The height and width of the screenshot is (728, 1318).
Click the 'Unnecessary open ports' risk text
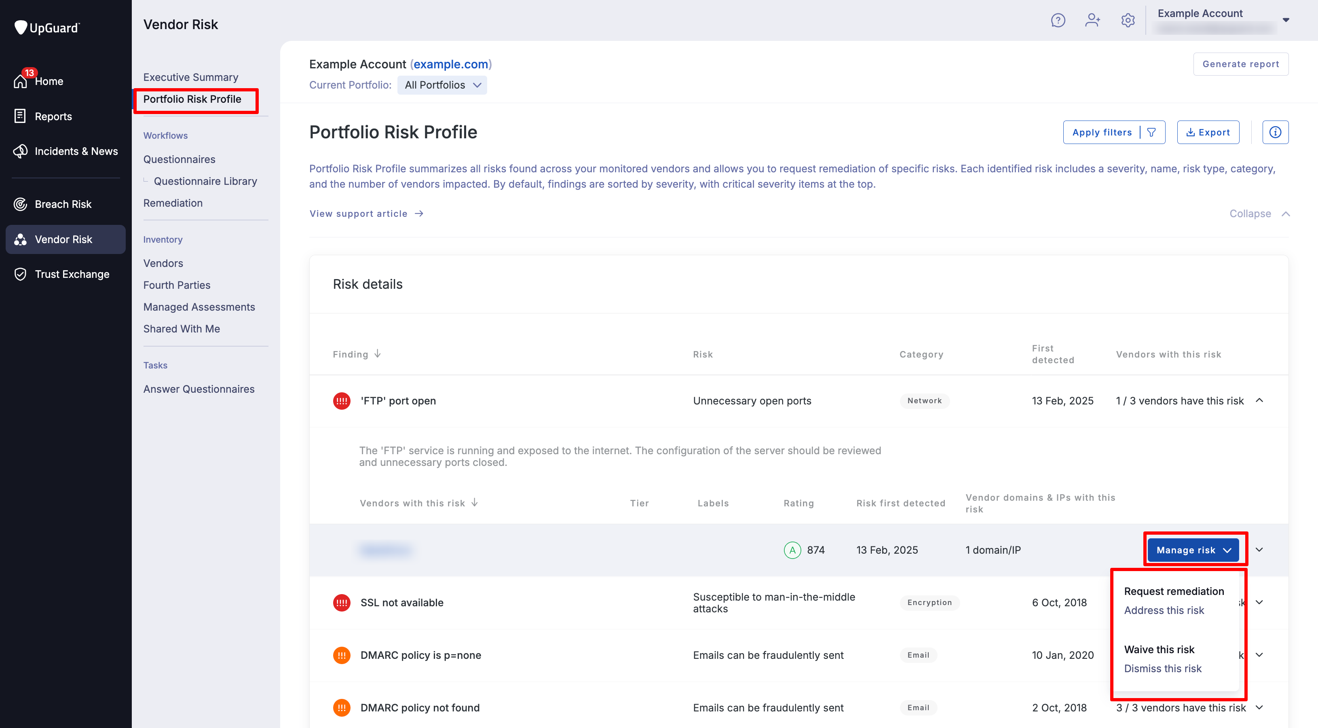752,401
